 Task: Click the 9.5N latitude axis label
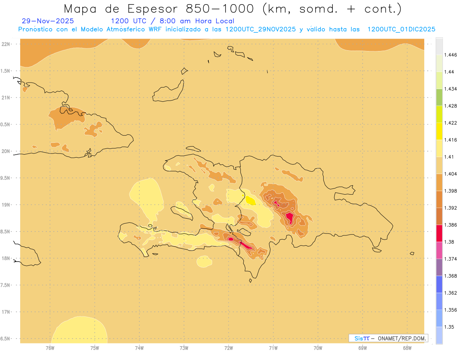click(x=6, y=178)
